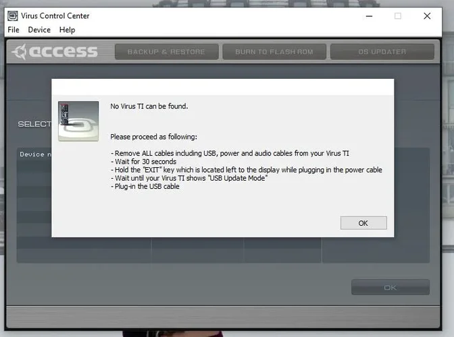The width and height of the screenshot is (454, 337).
Task: Click the 'USB Update Mode' instruction line
Action: click(x=189, y=178)
